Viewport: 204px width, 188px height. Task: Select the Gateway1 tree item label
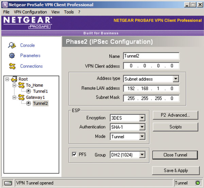point(35,97)
